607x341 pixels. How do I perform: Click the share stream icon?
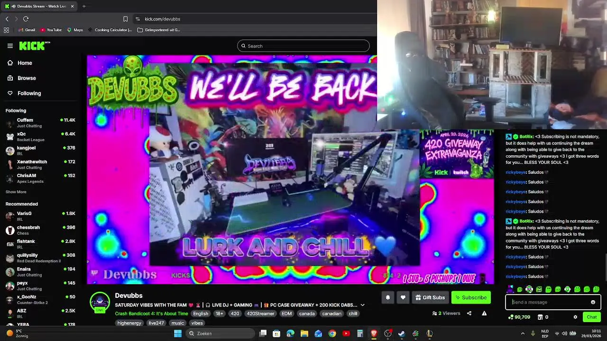(469, 313)
